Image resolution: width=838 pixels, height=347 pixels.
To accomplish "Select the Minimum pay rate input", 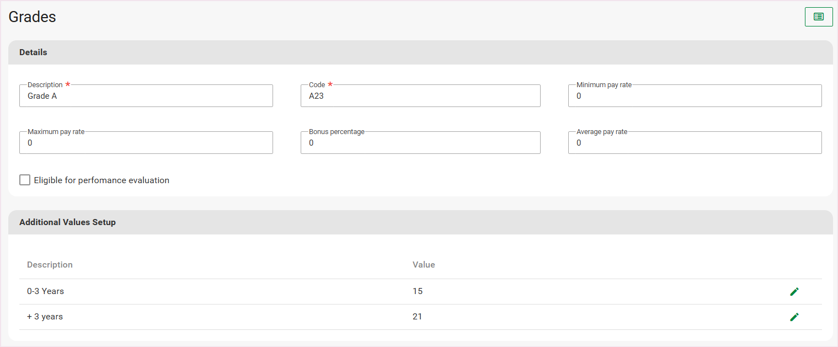I will 695,96.
